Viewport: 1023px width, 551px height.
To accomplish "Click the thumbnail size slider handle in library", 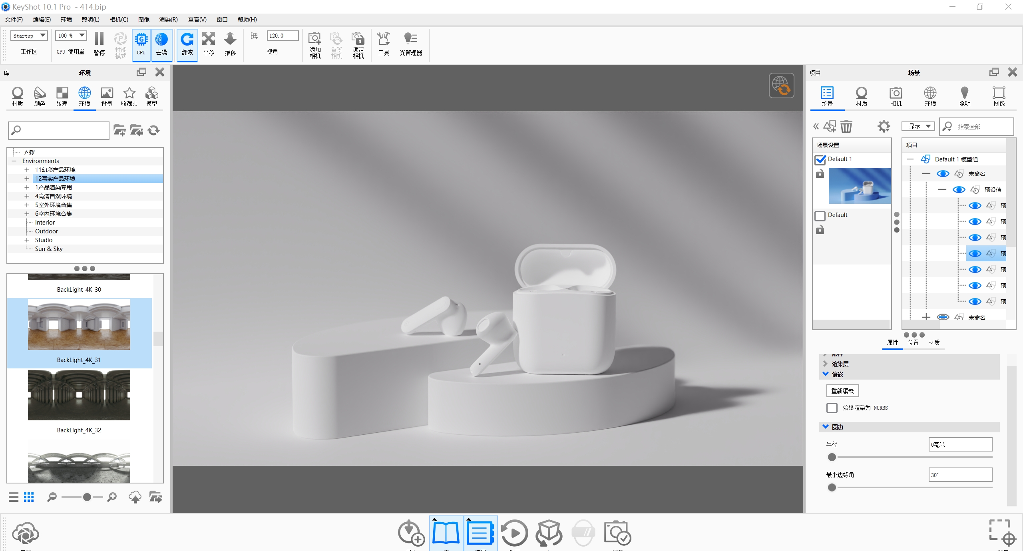I will [87, 497].
